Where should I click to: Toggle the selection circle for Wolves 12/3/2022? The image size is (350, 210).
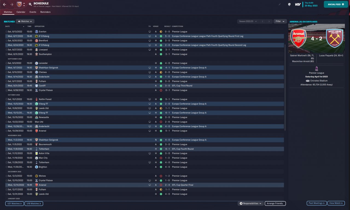6,176
